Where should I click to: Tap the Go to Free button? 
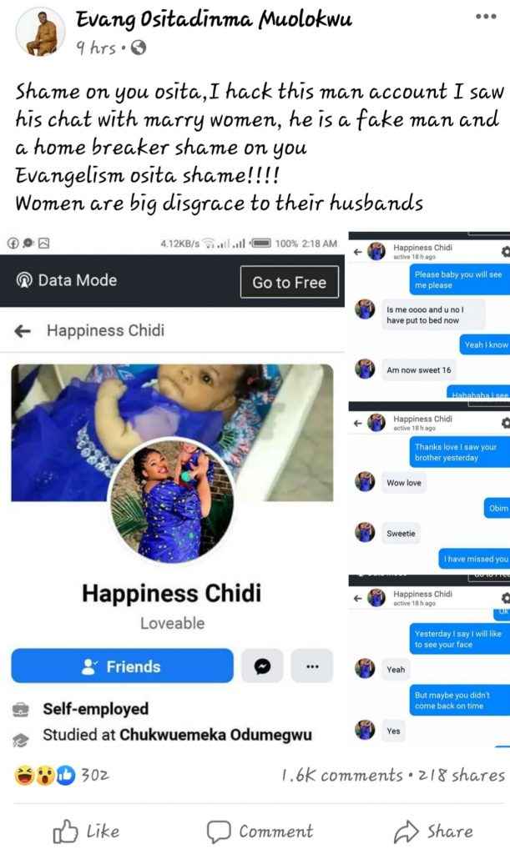290,282
